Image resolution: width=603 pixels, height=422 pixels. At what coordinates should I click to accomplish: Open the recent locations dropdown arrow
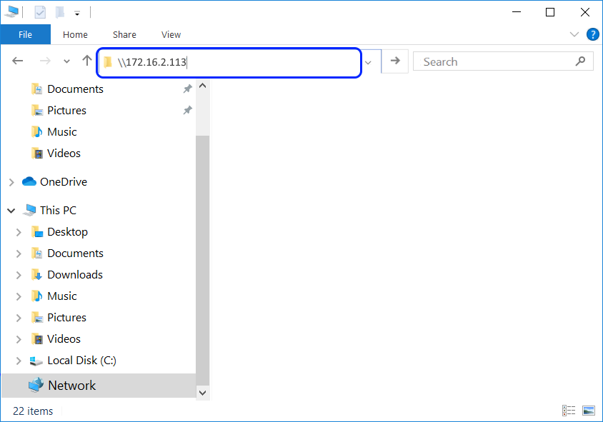click(x=66, y=61)
